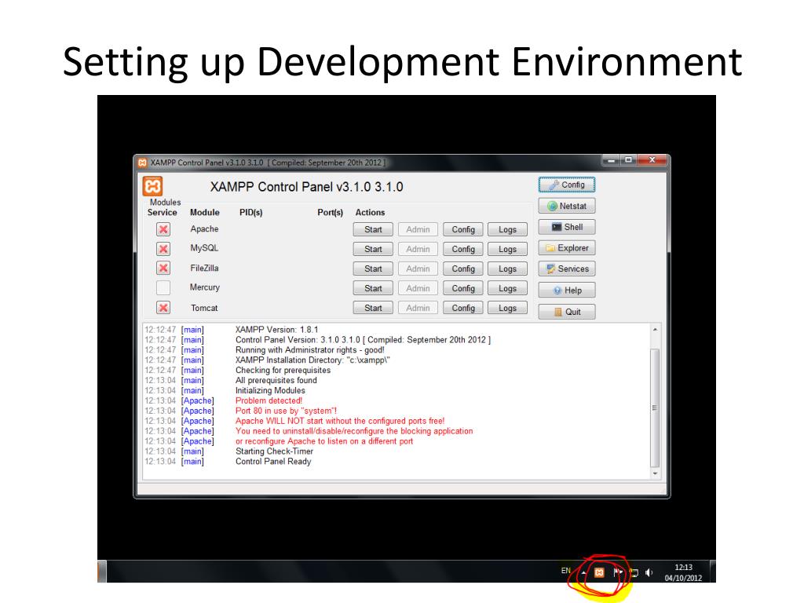
Task: Toggle the Apache service install checkbox
Action: (163, 229)
